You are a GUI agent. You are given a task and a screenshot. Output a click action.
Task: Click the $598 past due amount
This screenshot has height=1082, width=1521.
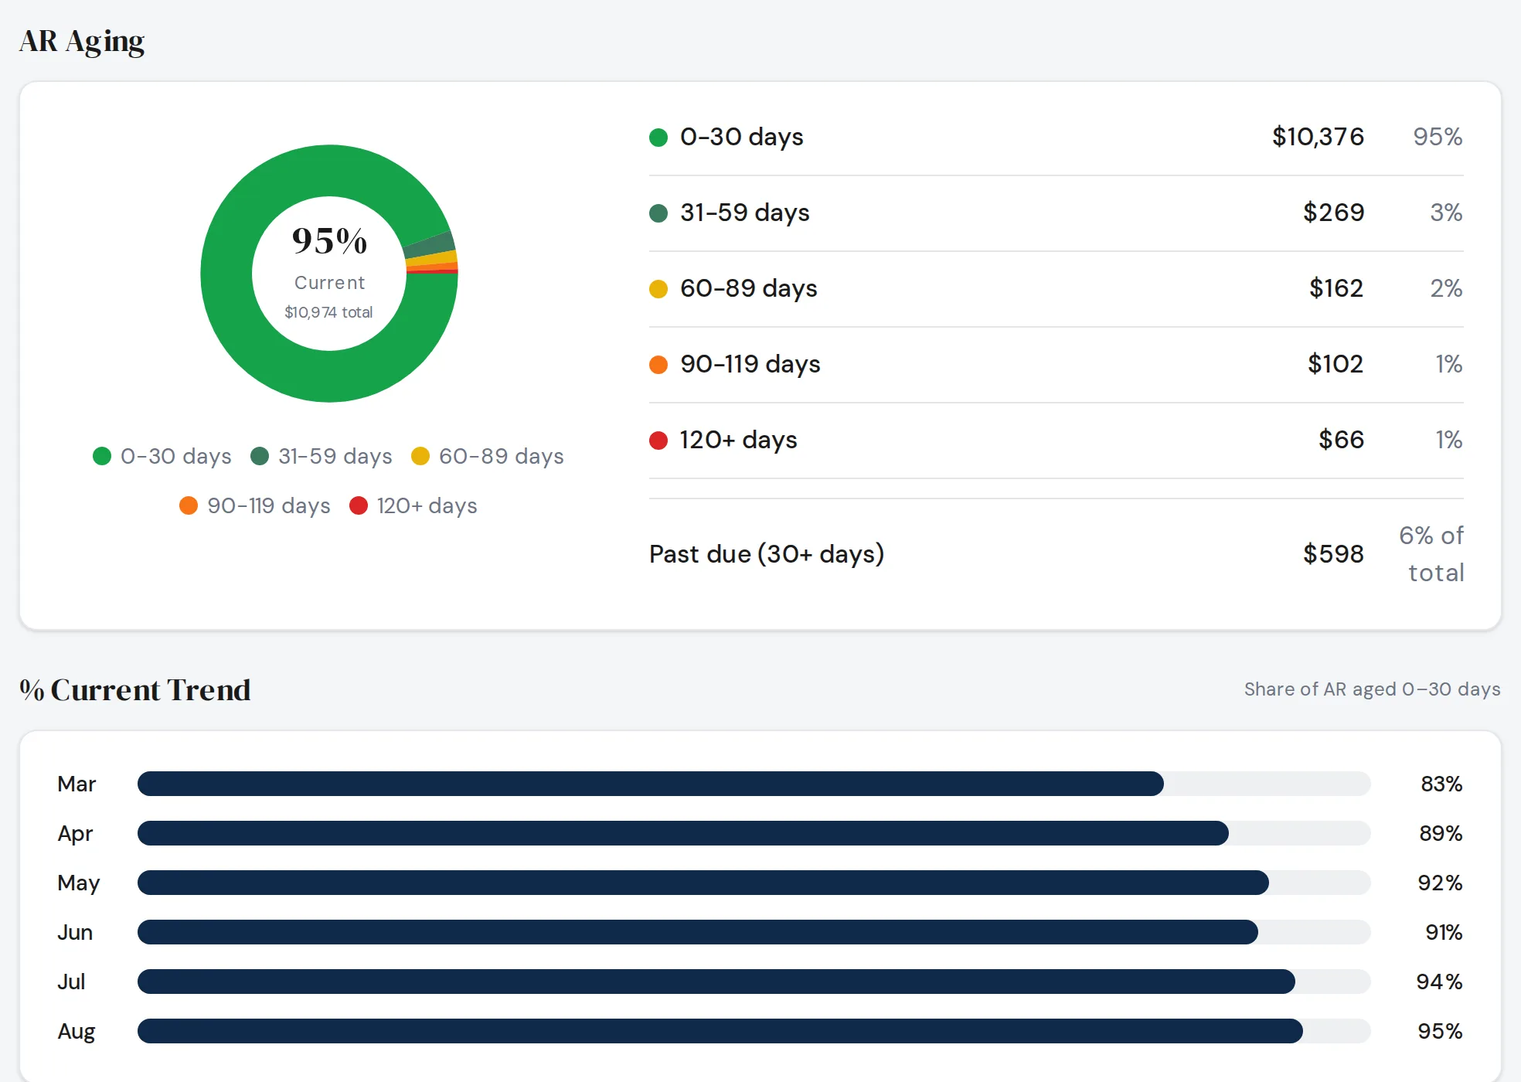click(1333, 554)
